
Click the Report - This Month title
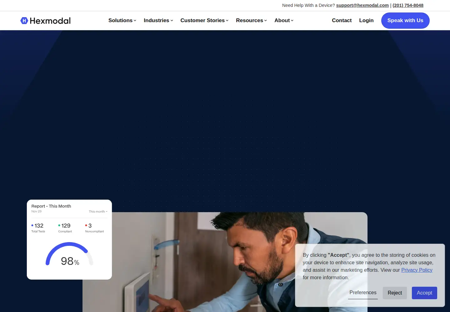51,206
